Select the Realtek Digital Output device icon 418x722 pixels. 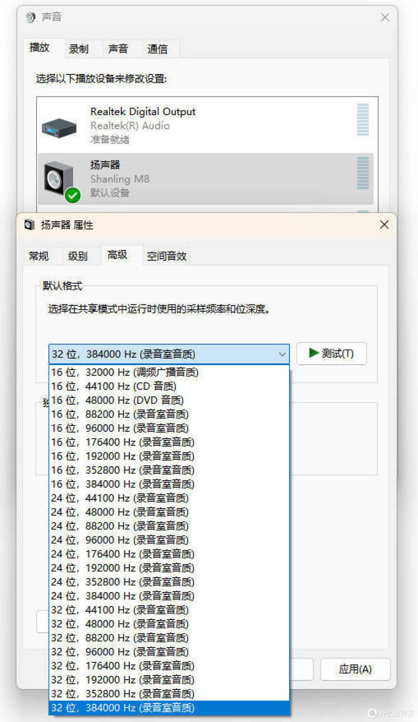[59, 128]
